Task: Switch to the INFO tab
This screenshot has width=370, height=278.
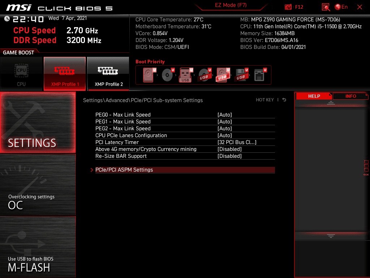Action: point(350,96)
